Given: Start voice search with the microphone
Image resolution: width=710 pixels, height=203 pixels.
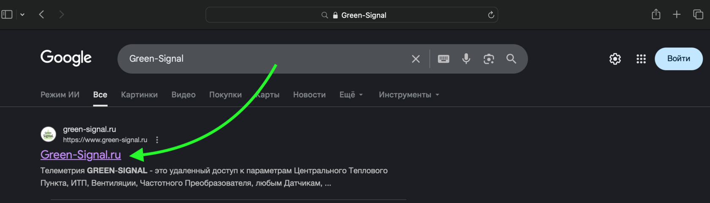Looking at the screenshot, I should 466,59.
